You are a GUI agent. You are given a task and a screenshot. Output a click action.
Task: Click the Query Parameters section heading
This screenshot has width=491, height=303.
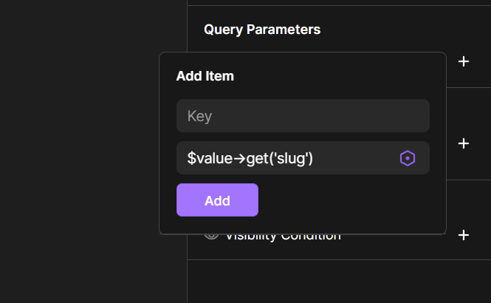click(x=262, y=30)
